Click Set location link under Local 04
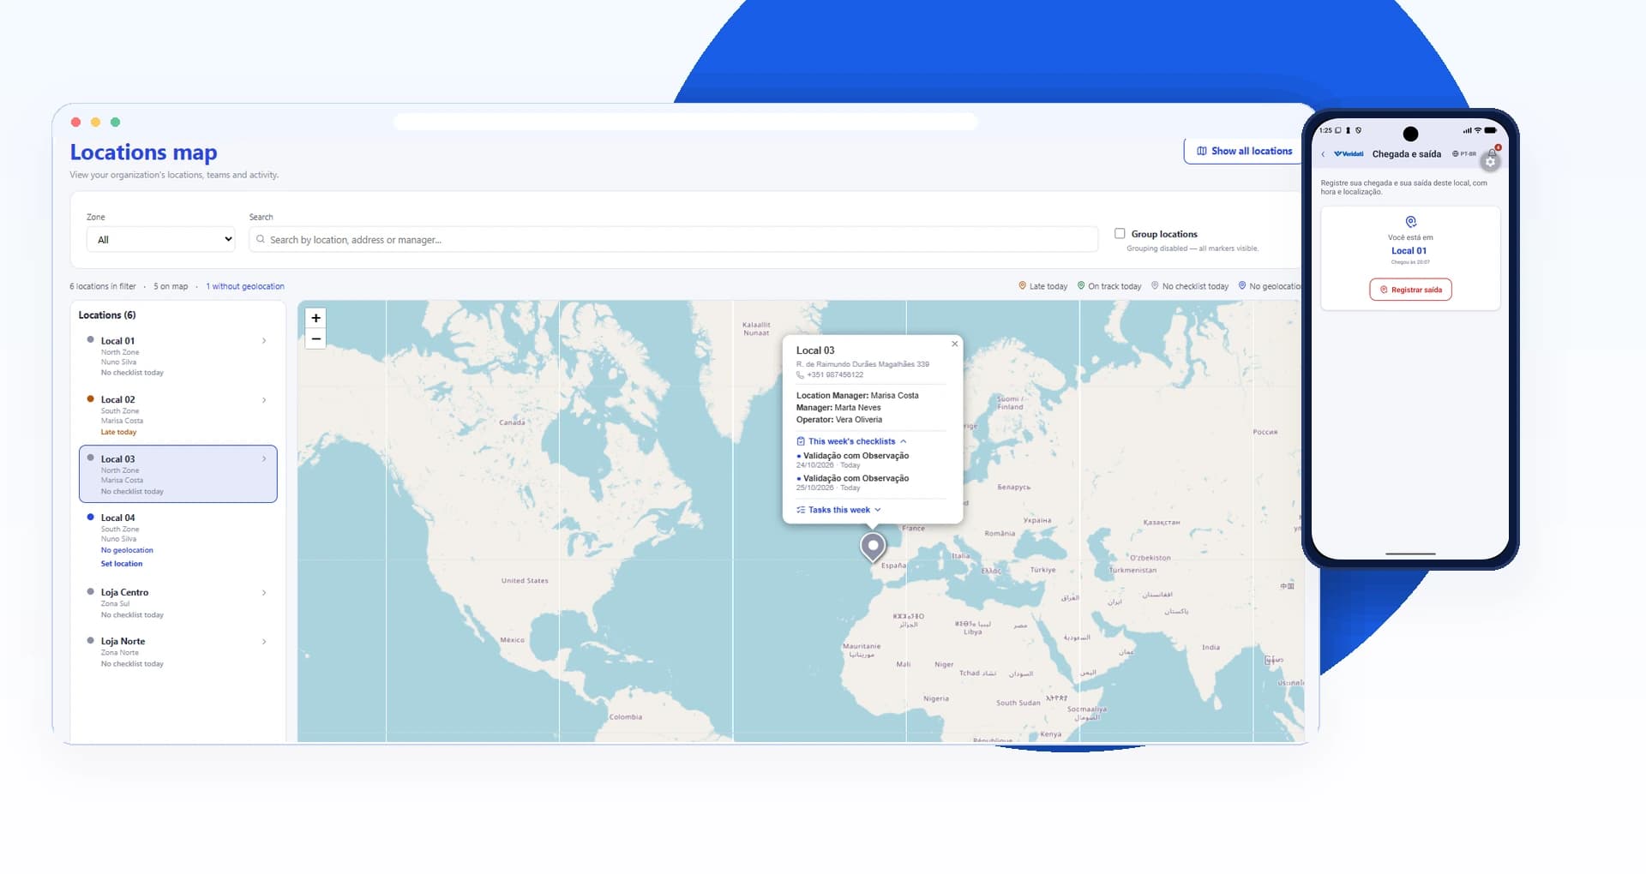1646x874 pixels. [122, 564]
